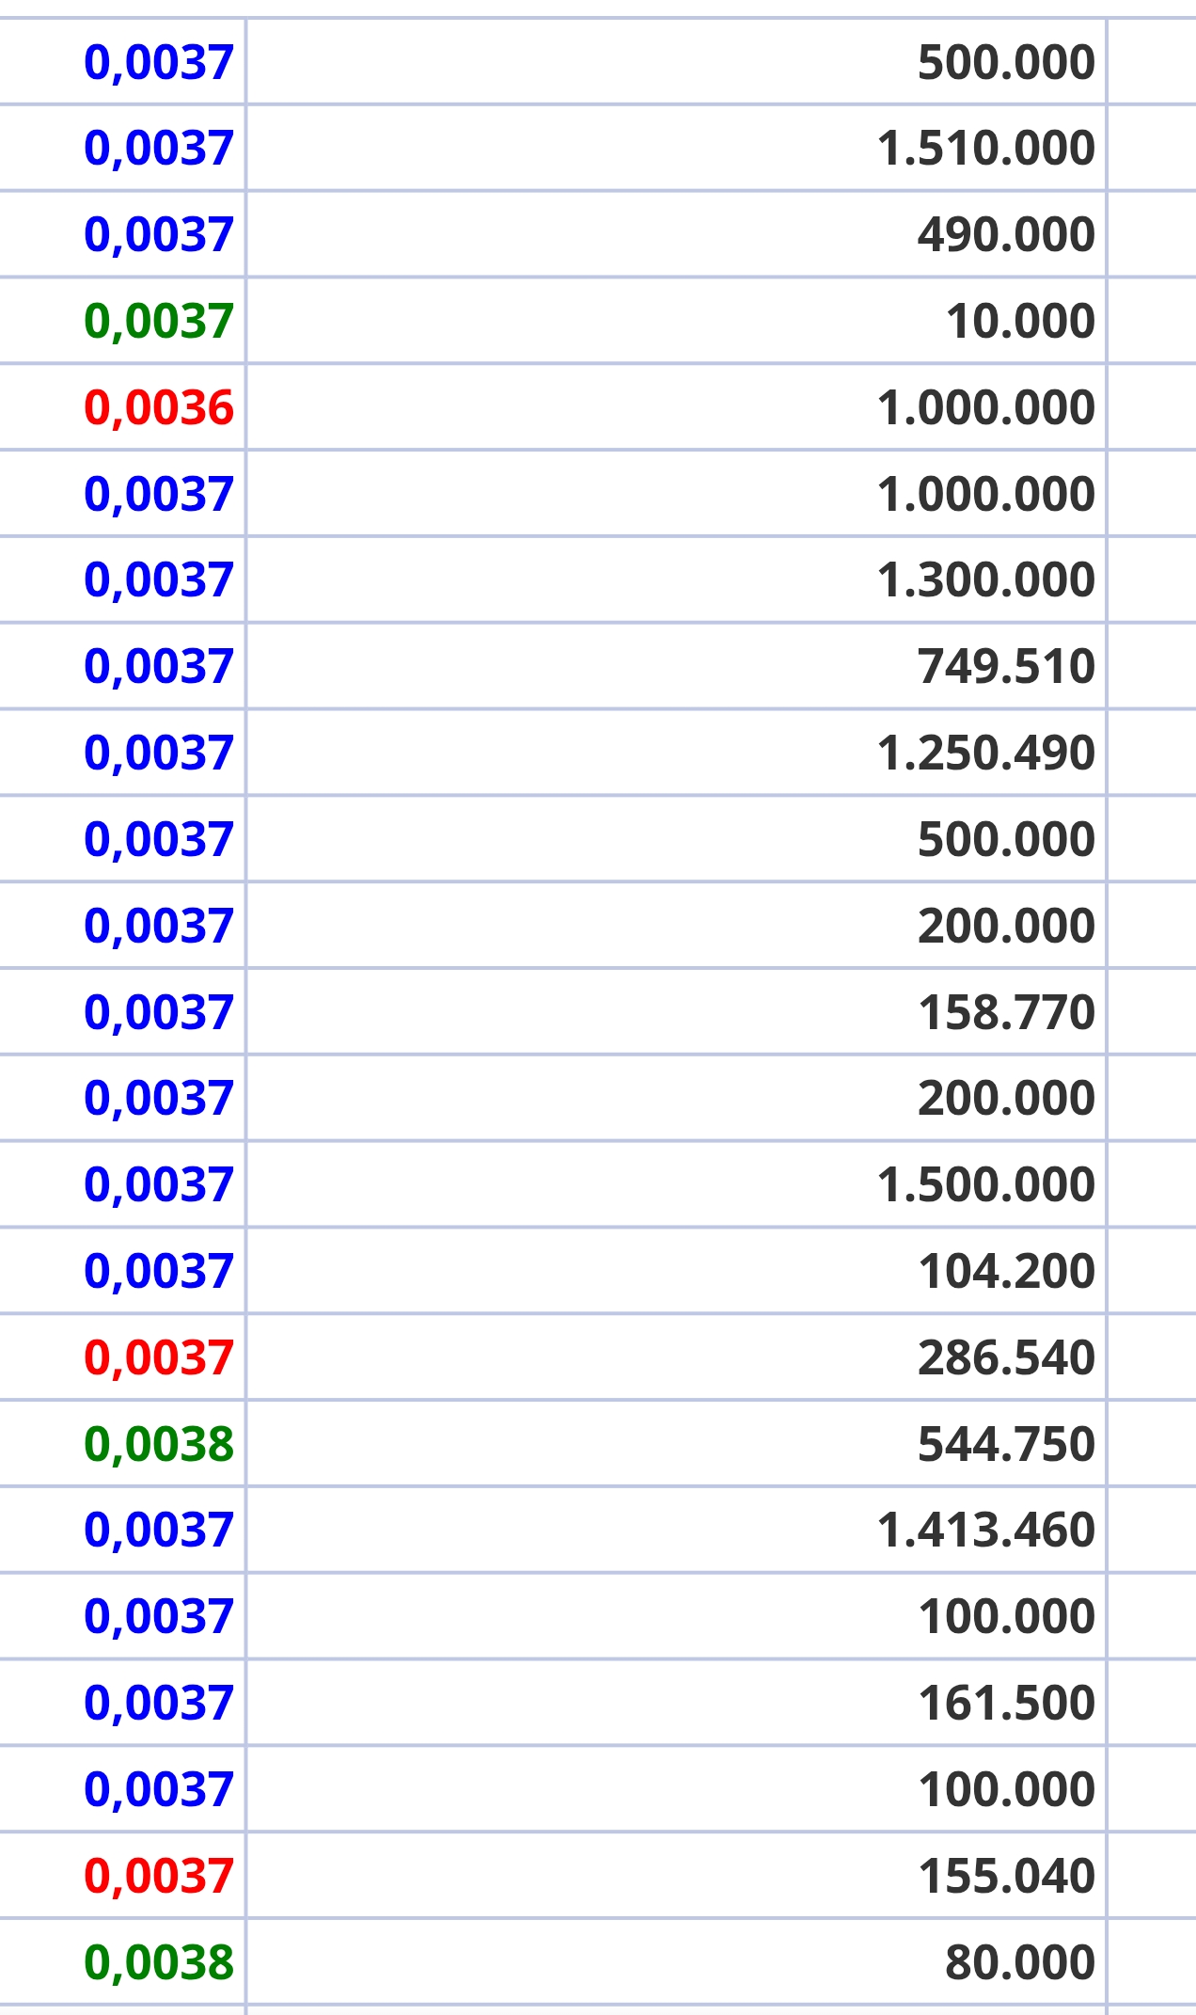Select the green 0,0038 price beside 80.000
The image size is (1196, 2015).
click(x=158, y=1963)
